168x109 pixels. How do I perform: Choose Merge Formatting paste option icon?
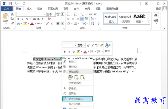76,77
